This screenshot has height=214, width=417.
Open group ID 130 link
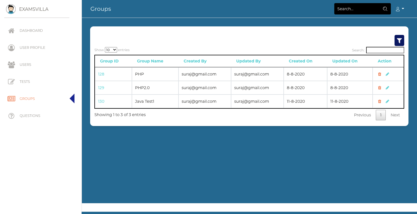coord(101,101)
